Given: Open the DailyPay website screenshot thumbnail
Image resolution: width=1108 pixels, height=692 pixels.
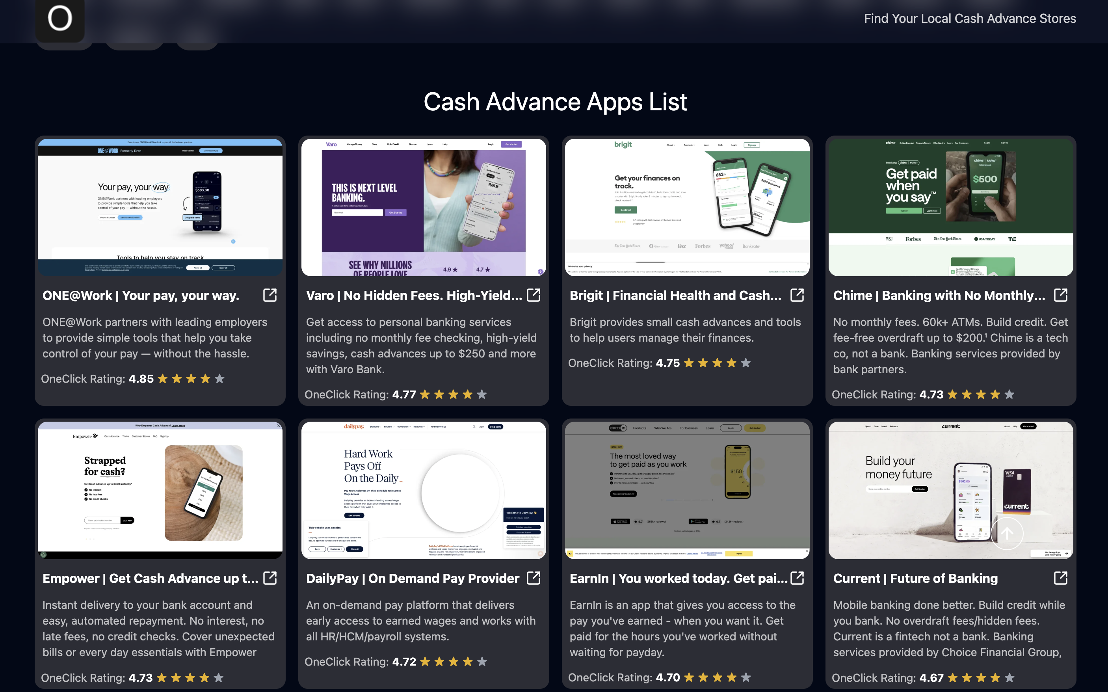Looking at the screenshot, I should coord(424,490).
